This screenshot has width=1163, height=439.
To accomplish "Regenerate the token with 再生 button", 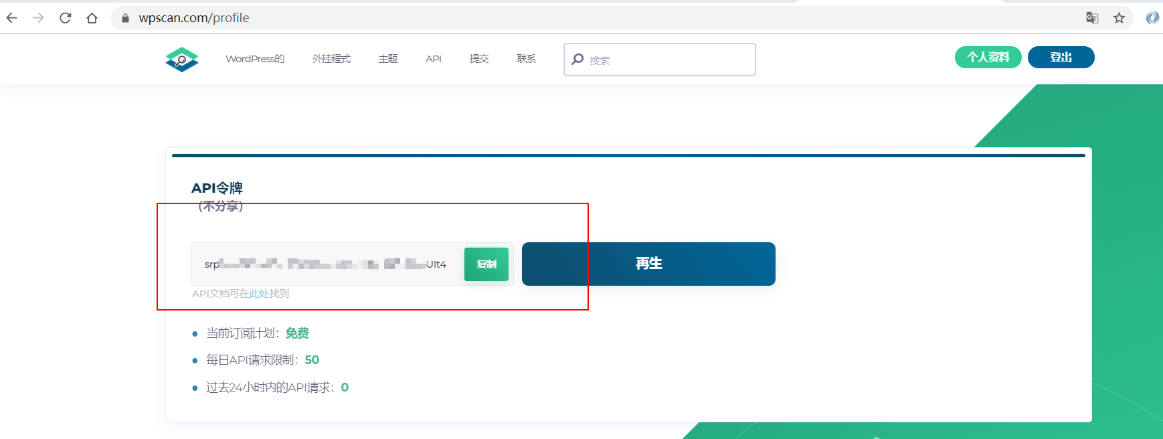I will [x=648, y=264].
